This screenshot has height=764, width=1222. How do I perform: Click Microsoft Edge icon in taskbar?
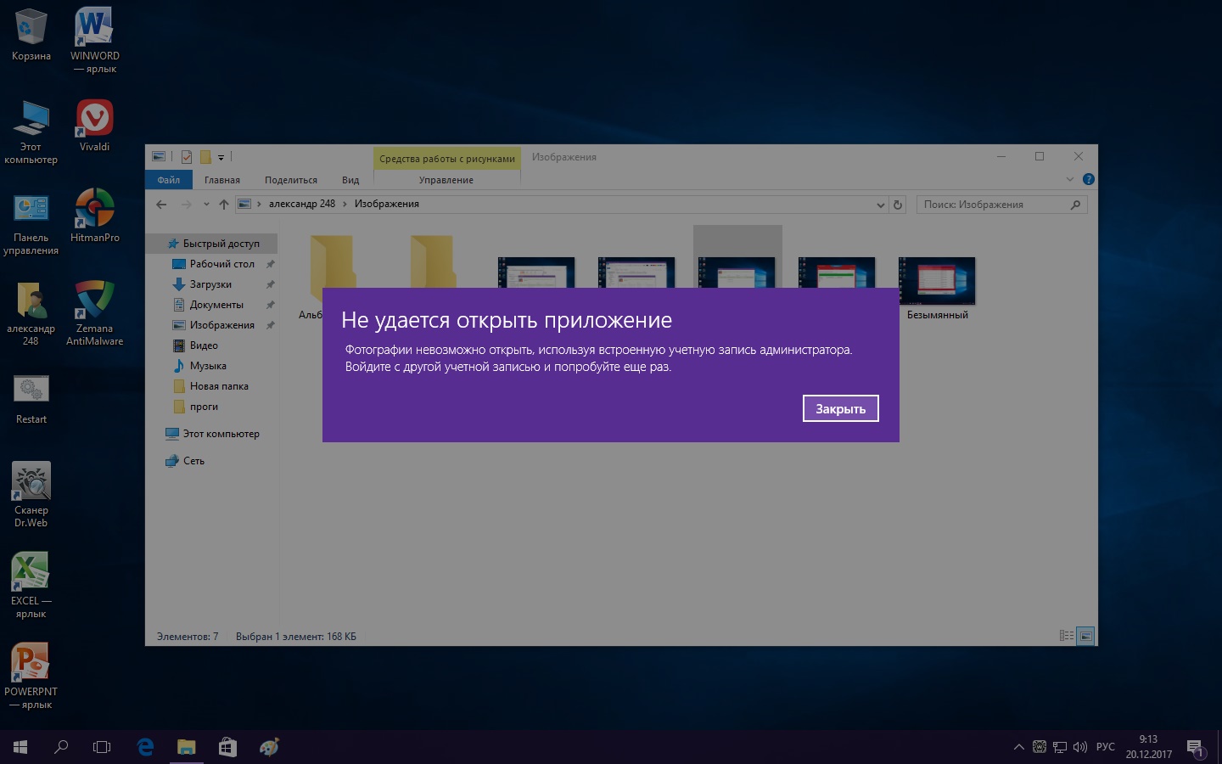click(x=145, y=747)
